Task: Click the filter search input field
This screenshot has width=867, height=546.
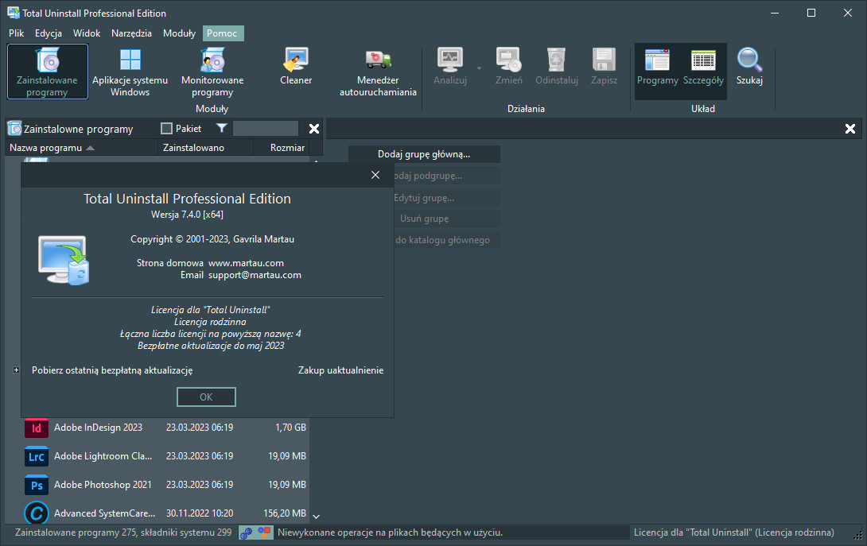Action: click(x=266, y=129)
